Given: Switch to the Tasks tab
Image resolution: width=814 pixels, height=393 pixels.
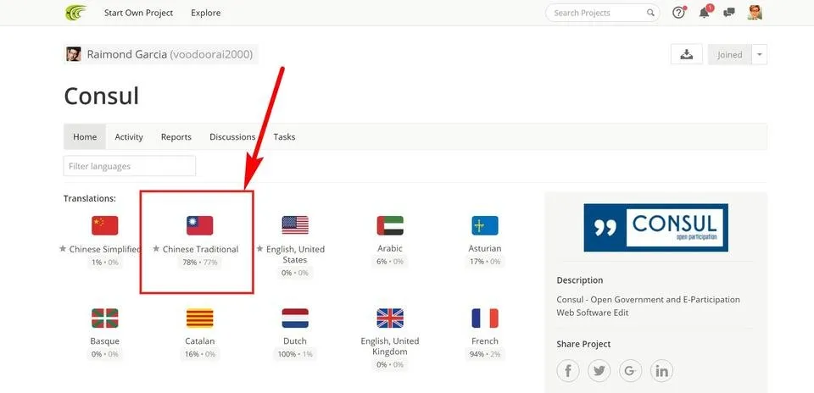Looking at the screenshot, I should tap(285, 137).
